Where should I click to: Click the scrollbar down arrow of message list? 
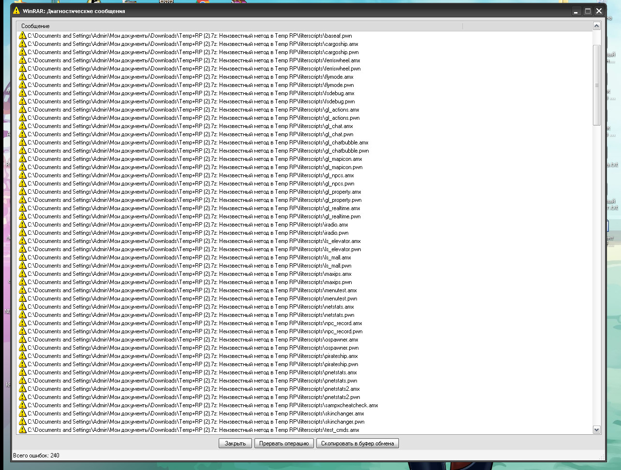(x=596, y=429)
